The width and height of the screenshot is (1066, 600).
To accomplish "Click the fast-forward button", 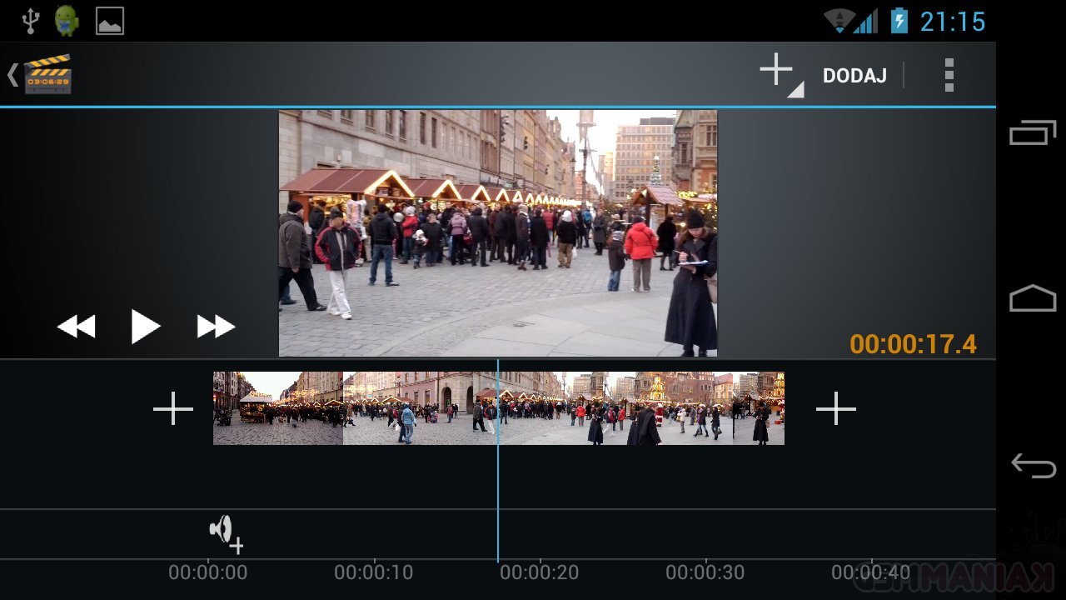I will point(216,327).
